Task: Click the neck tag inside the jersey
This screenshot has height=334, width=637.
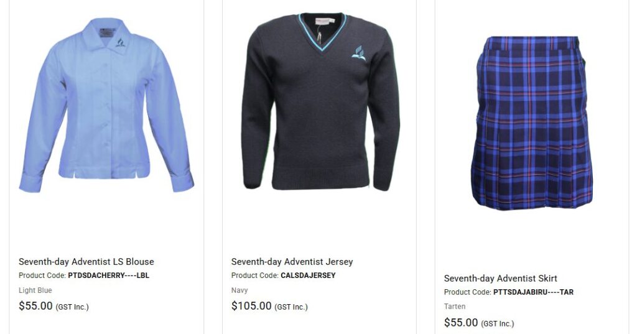Action: pos(324,21)
